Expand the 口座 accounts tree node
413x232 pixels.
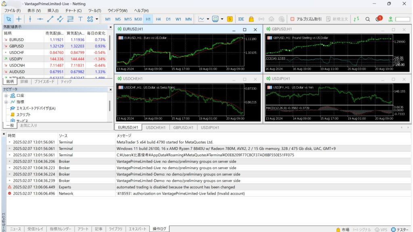(x=6, y=95)
